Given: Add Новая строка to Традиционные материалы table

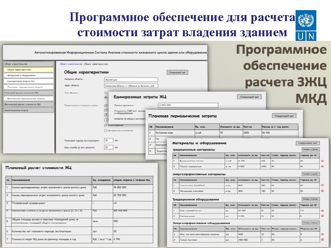Looking at the screenshot, I should click(310, 149).
